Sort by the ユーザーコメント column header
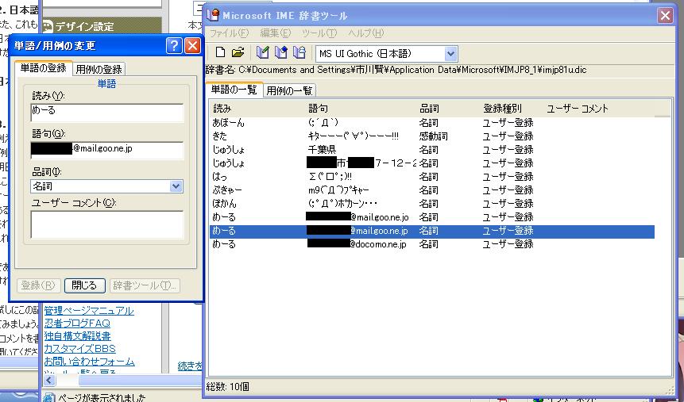Screen dimensions: 684x402 point(600,109)
